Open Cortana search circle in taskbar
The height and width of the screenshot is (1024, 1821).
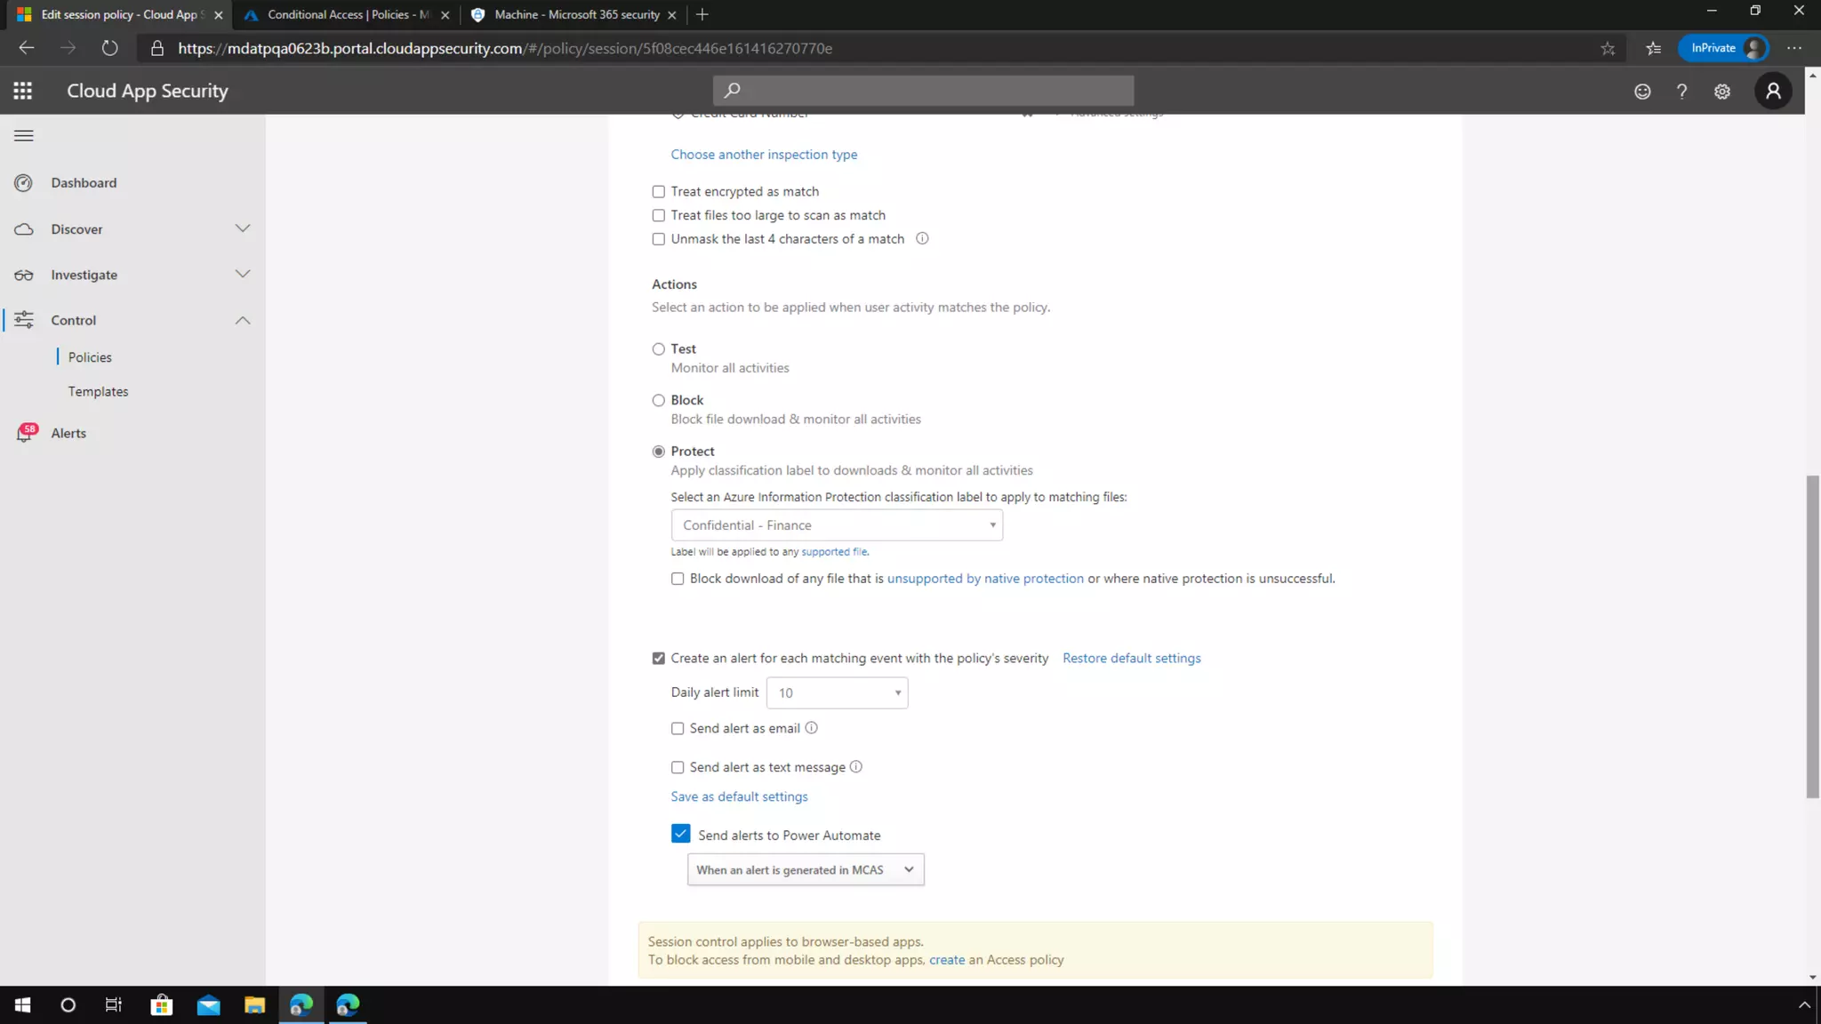point(68,1004)
